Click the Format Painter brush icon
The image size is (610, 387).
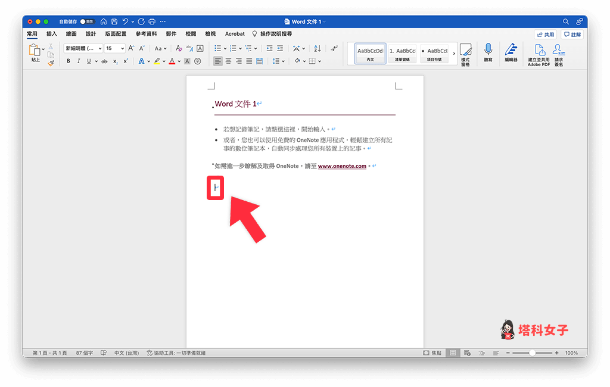pos(51,63)
